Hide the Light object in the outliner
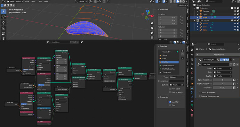Image resolution: width=240 pixels, height=127 pixels. (235, 14)
